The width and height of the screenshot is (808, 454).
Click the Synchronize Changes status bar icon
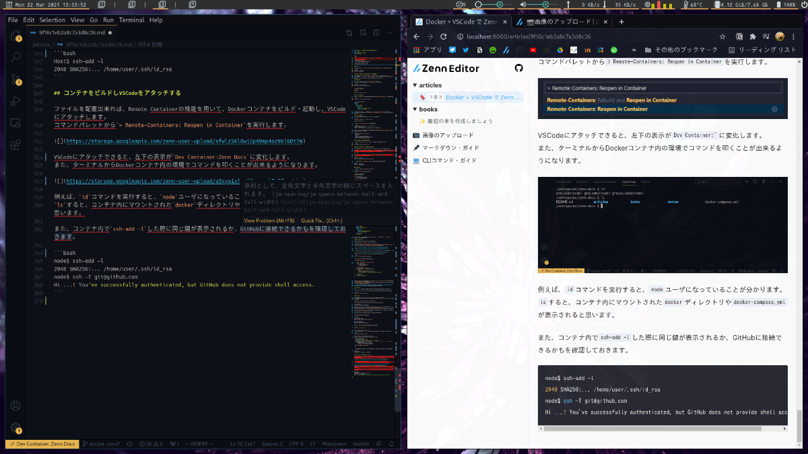coord(129,444)
